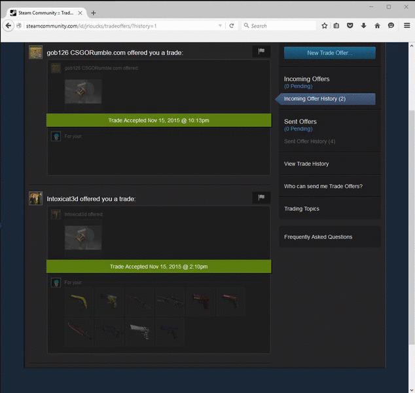The width and height of the screenshot is (415, 393).
Task: Bookmark this page with the star icon
Action: (325, 26)
